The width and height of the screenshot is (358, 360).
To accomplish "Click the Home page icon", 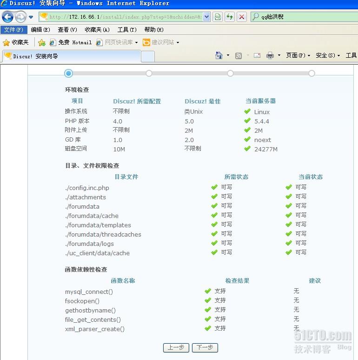I will pyautogui.click(x=219, y=55).
